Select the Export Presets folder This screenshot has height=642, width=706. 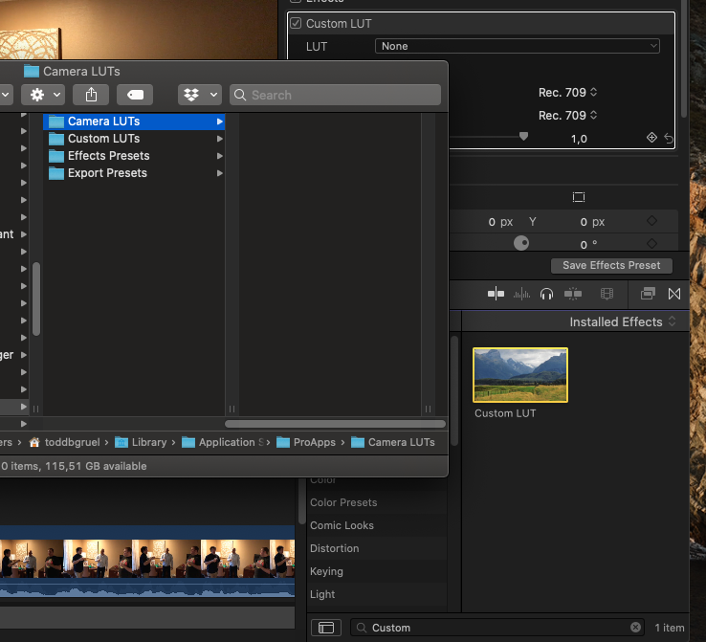(134, 173)
